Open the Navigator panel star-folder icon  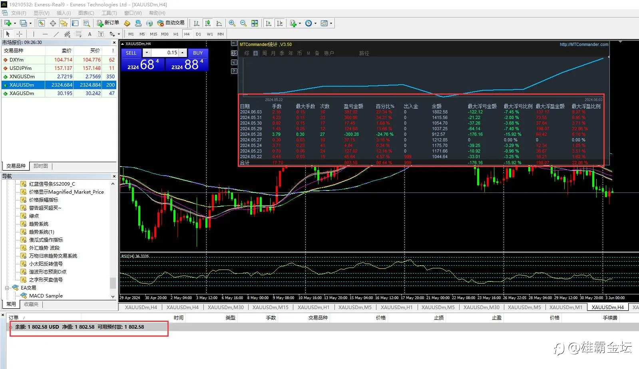point(64,23)
